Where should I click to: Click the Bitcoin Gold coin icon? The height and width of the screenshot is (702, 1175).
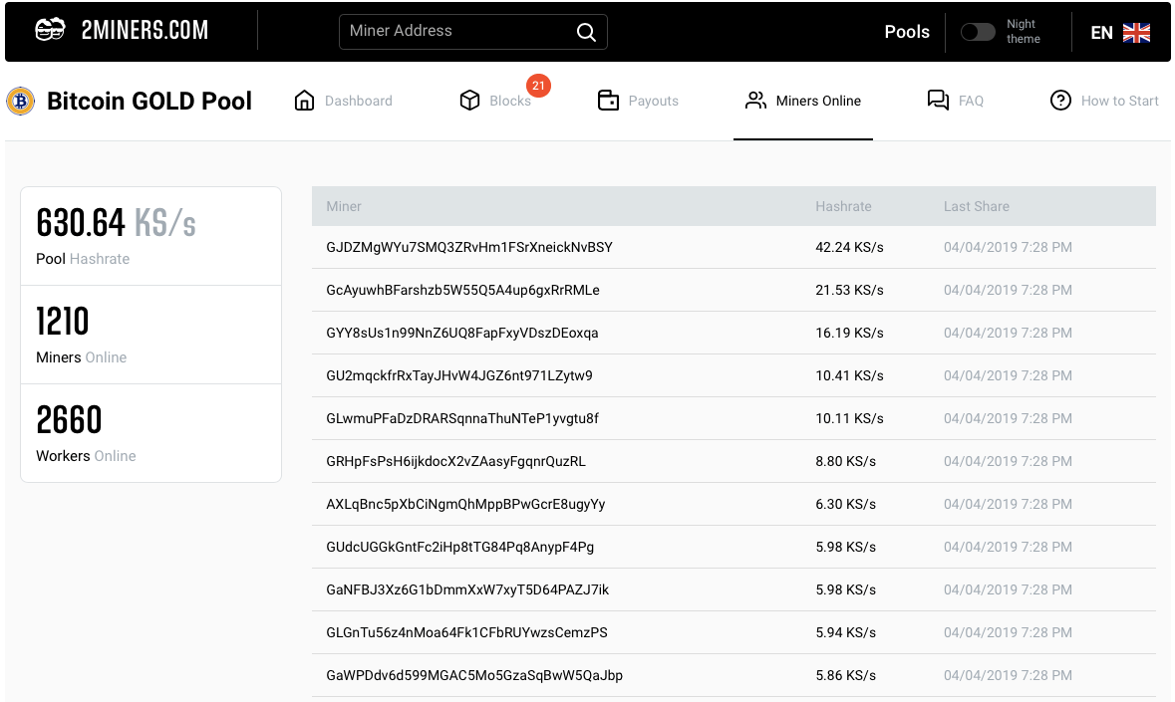pyautogui.click(x=20, y=101)
